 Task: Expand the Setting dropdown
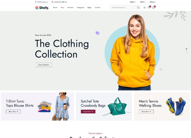tap(153, 2)
